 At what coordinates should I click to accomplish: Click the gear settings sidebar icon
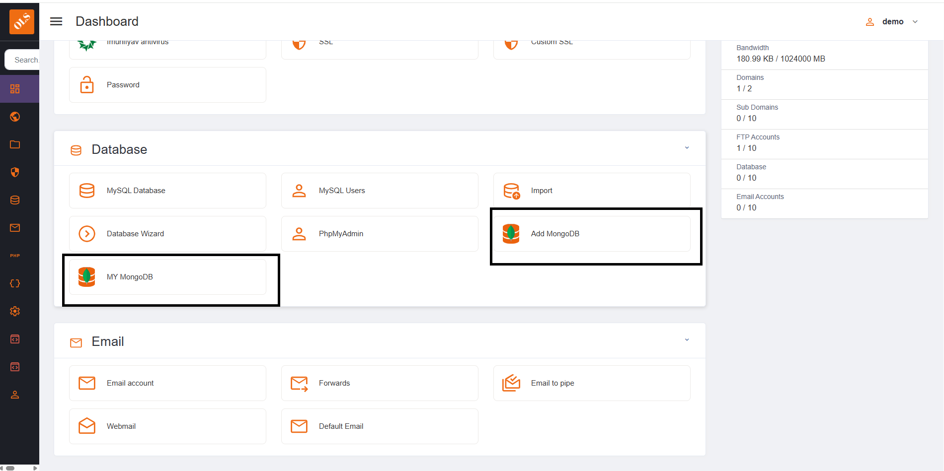[x=15, y=311]
